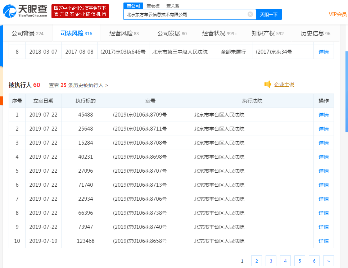Click the related case (2017)京执34号
Viewport: 348px width, 268px height.
274,52
